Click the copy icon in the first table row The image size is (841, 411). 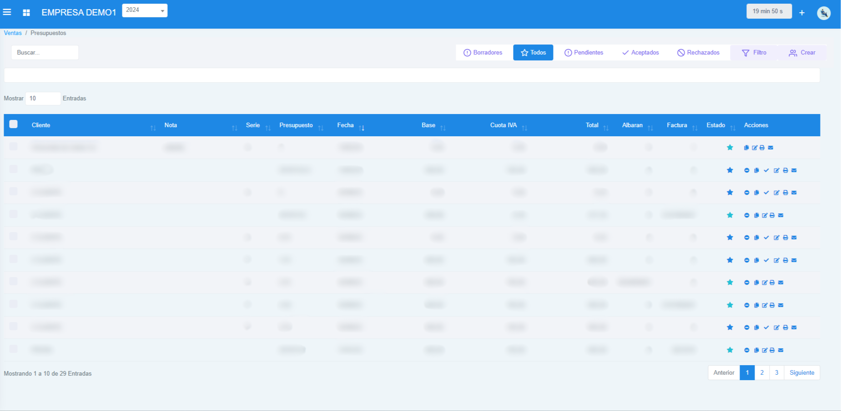pos(746,148)
